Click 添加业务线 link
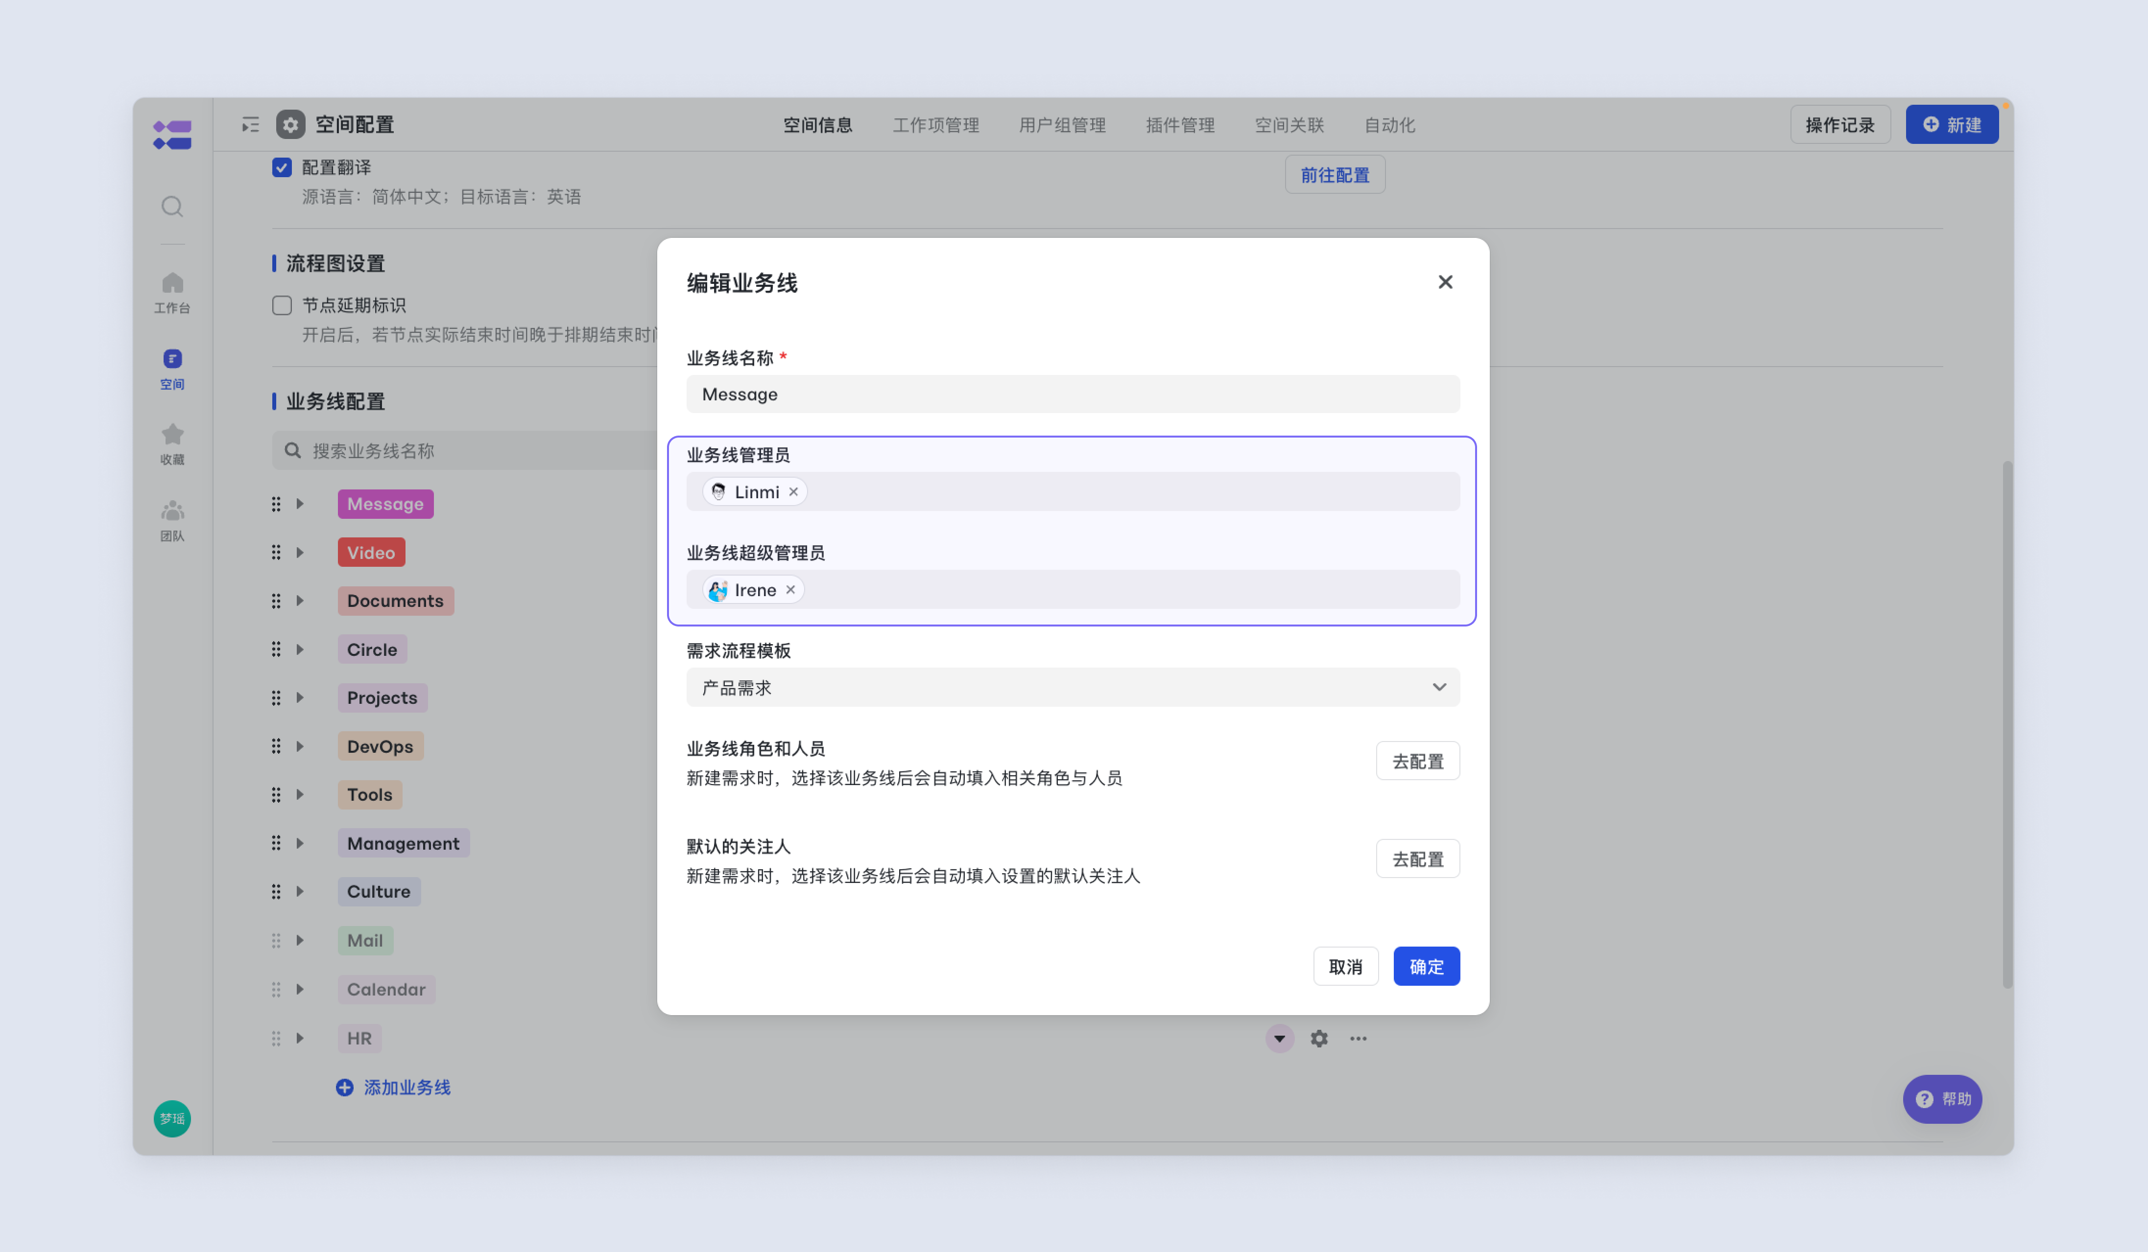This screenshot has width=2148, height=1252. [393, 1088]
